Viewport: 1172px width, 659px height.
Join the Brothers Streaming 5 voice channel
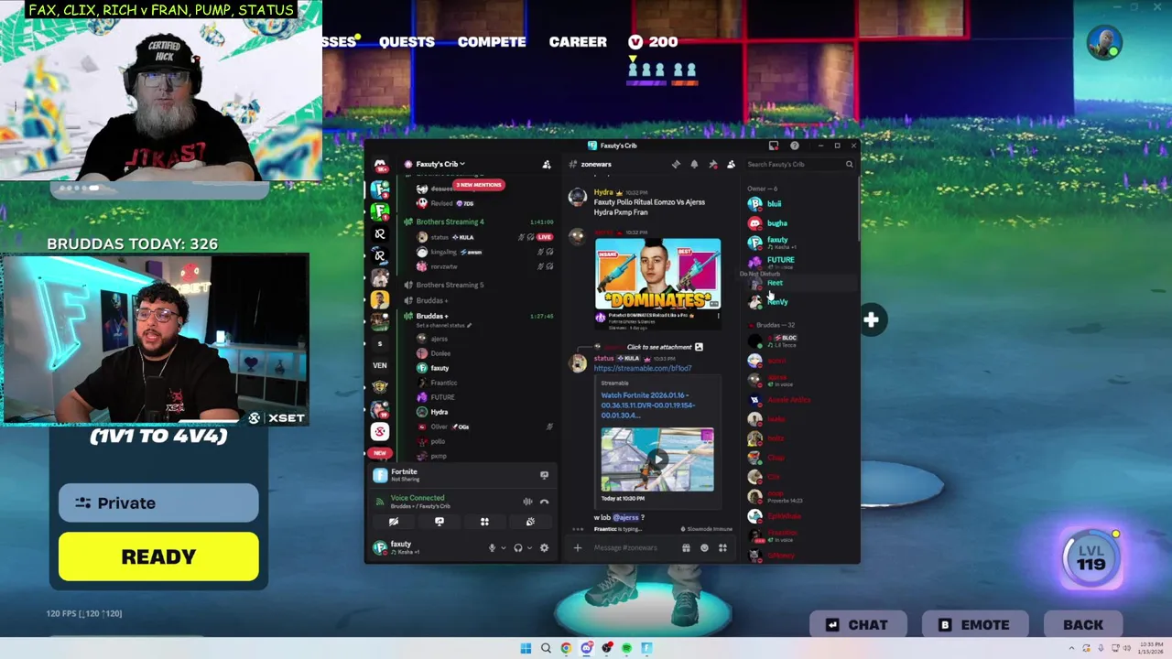450,285
